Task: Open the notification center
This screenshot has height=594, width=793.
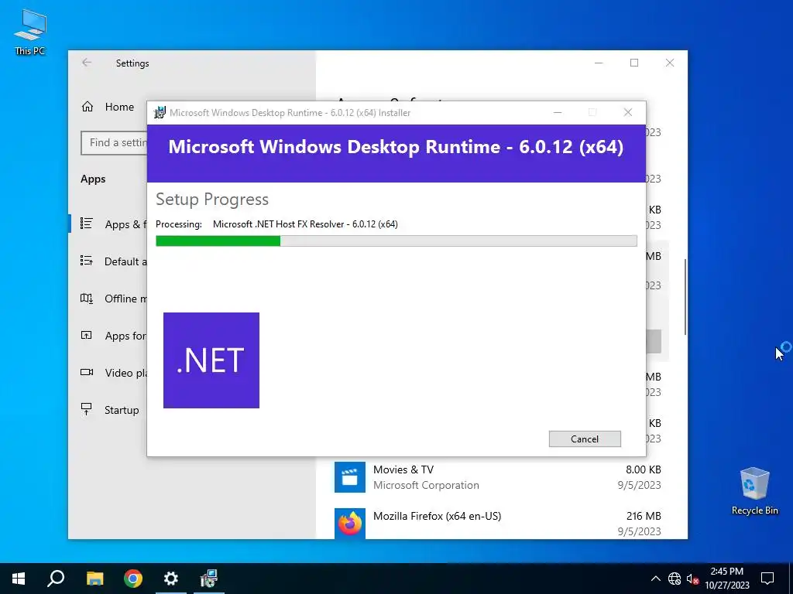Action: click(767, 579)
